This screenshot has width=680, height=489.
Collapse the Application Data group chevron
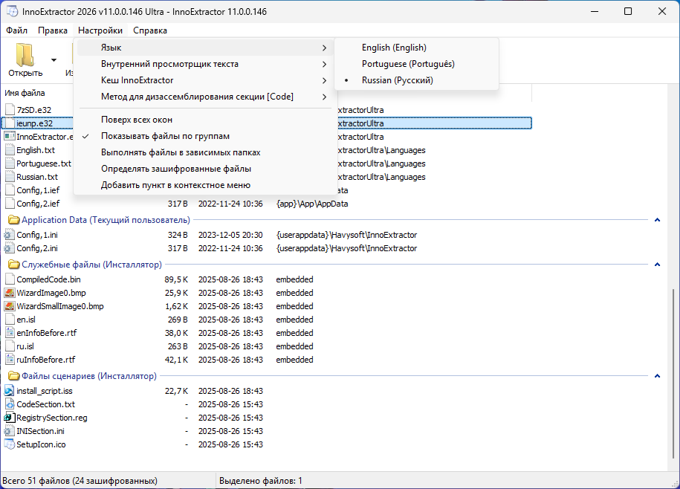[657, 220]
